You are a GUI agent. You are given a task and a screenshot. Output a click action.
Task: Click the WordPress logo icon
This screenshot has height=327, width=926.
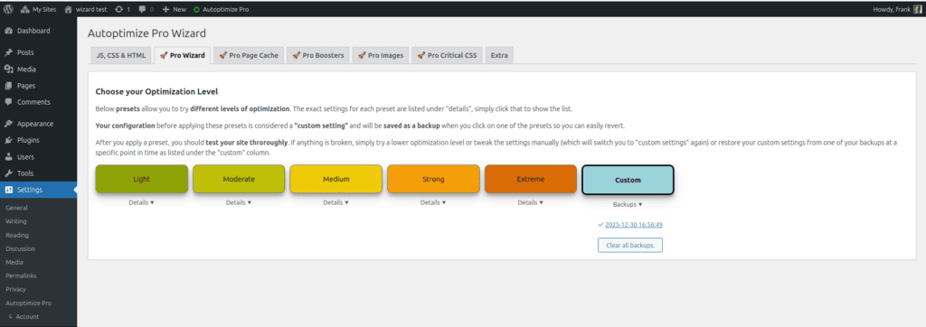click(8, 9)
